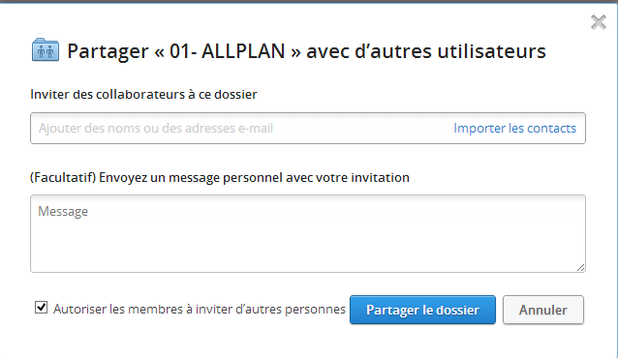The width and height of the screenshot is (618, 358).
Task: Focus the names or e-mail addresses field
Action: pyautogui.click(x=308, y=129)
